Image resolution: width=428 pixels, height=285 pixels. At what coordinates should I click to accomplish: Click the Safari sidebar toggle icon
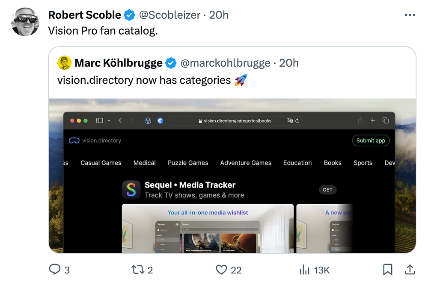click(99, 121)
